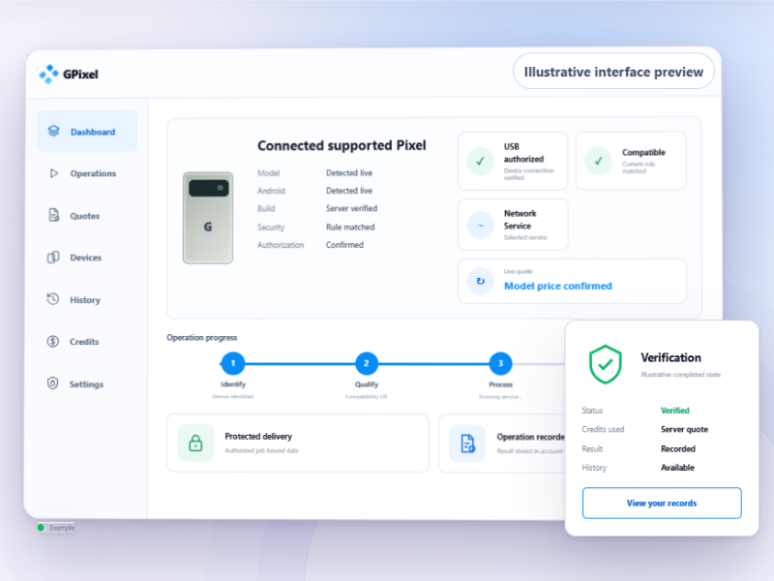
Task: Select progress step 3 Process
Action: (x=500, y=364)
